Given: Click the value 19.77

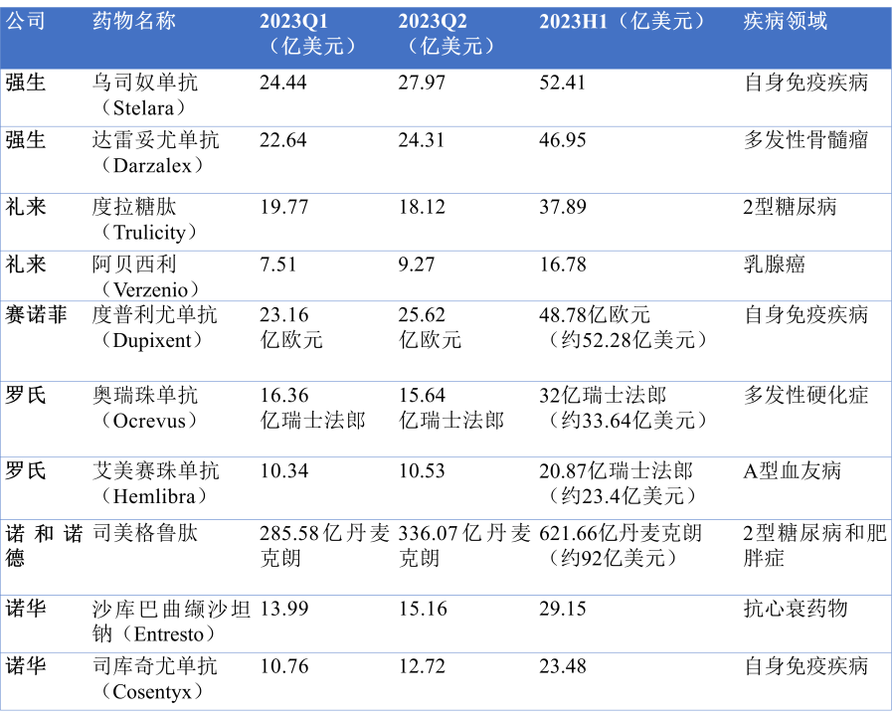Looking at the screenshot, I should coord(283,207).
